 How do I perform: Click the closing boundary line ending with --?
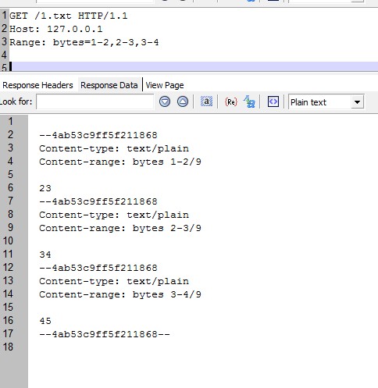pyautogui.click(x=105, y=334)
